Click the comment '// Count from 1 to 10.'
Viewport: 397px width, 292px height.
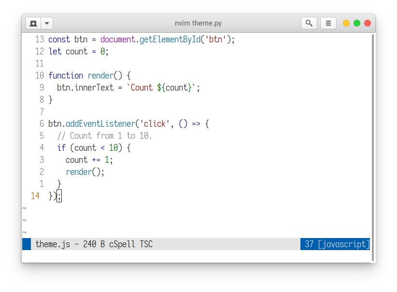pyautogui.click(x=104, y=136)
